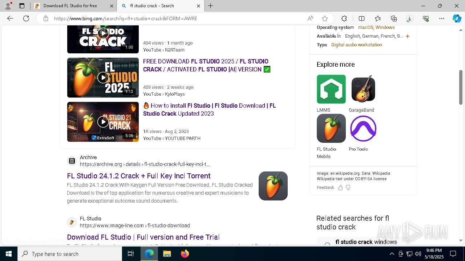Close the 'fl studio crack - Search' tab

[198, 6]
